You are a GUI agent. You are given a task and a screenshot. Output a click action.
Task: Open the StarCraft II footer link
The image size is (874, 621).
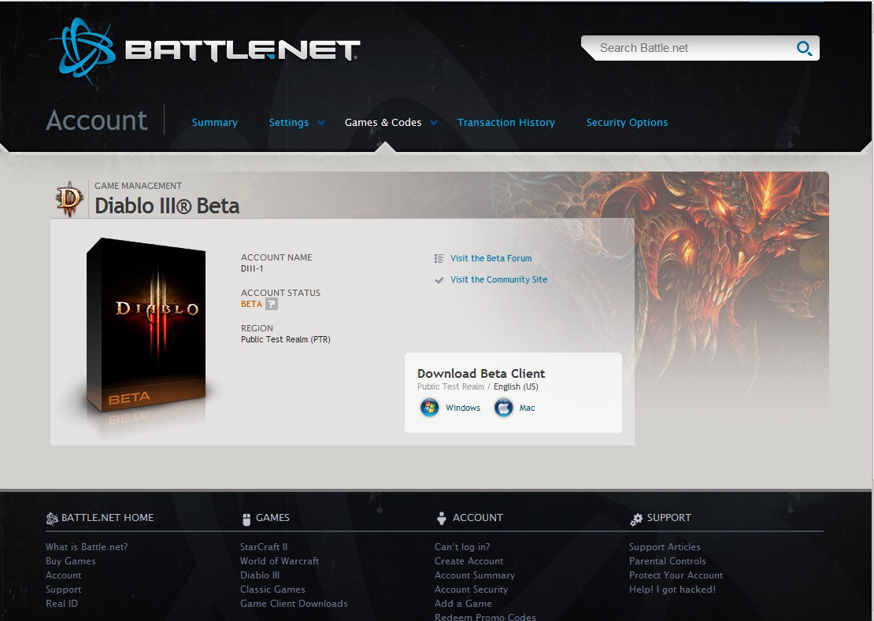pos(264,547)
